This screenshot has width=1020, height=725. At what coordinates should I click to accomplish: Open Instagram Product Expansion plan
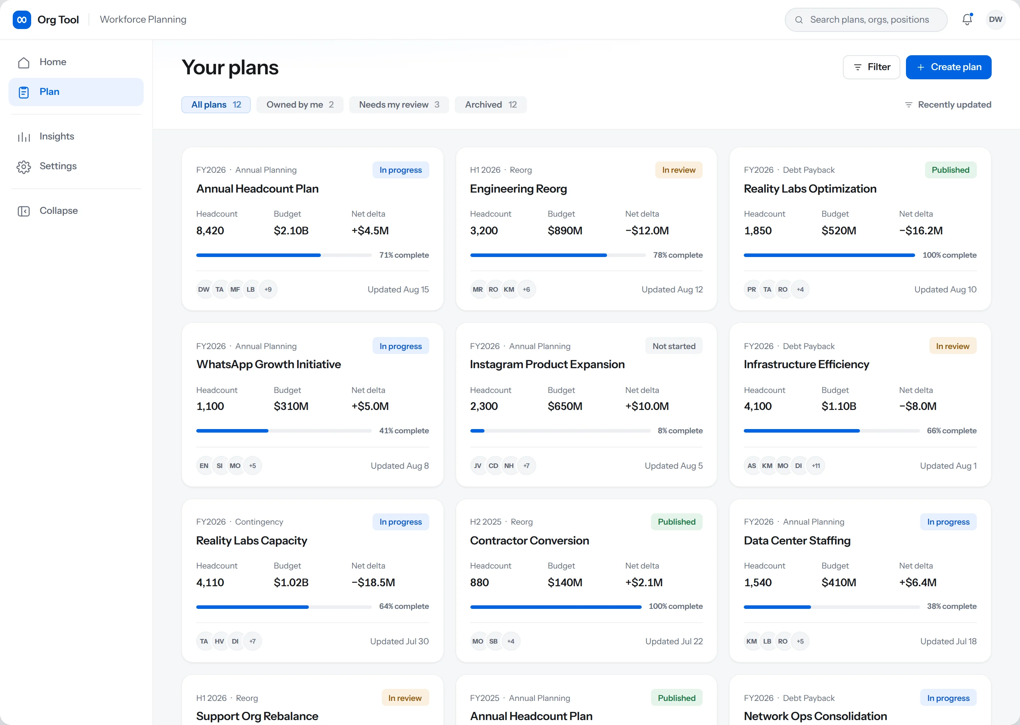click(x=547, y=364)
